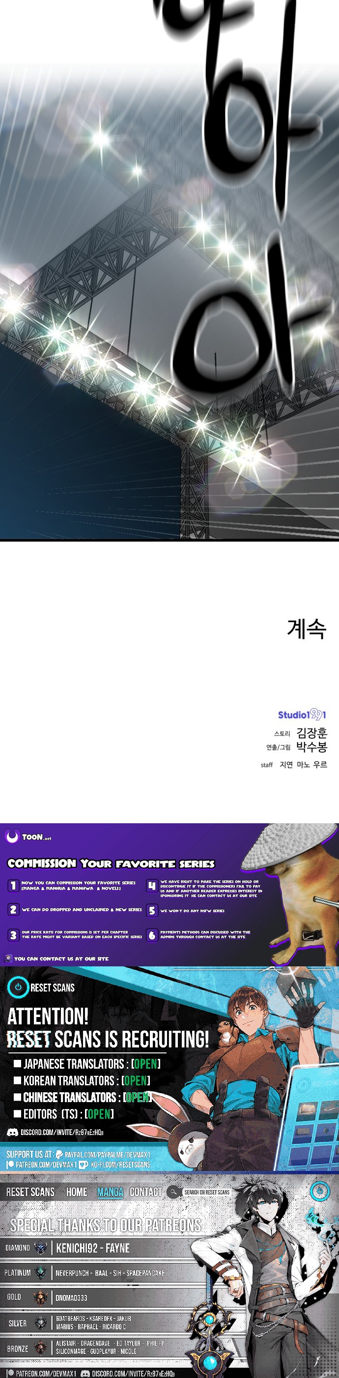The image size is (339, 1378).
Task: Click the Platinum tier rank badge
Action: click(x=41, y=1273)
